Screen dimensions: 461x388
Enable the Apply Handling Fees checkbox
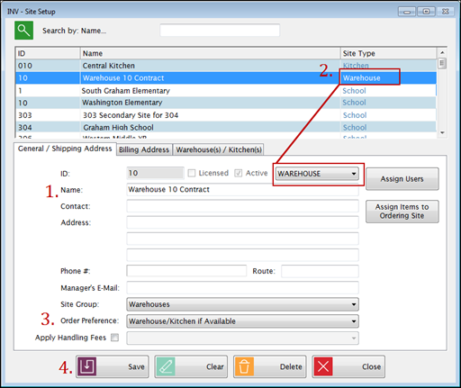point(114,338)
